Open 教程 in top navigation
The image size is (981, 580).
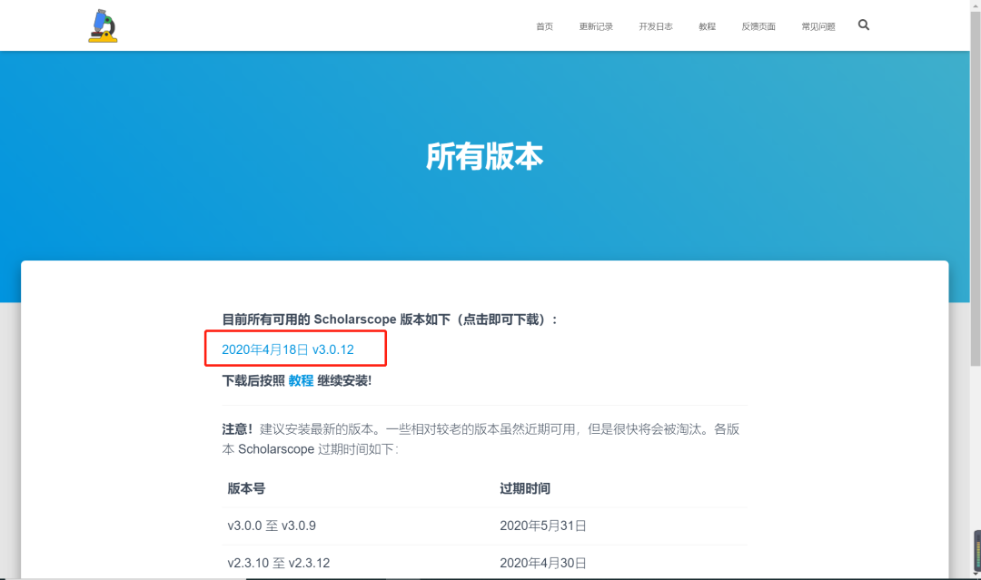point(707,26)
